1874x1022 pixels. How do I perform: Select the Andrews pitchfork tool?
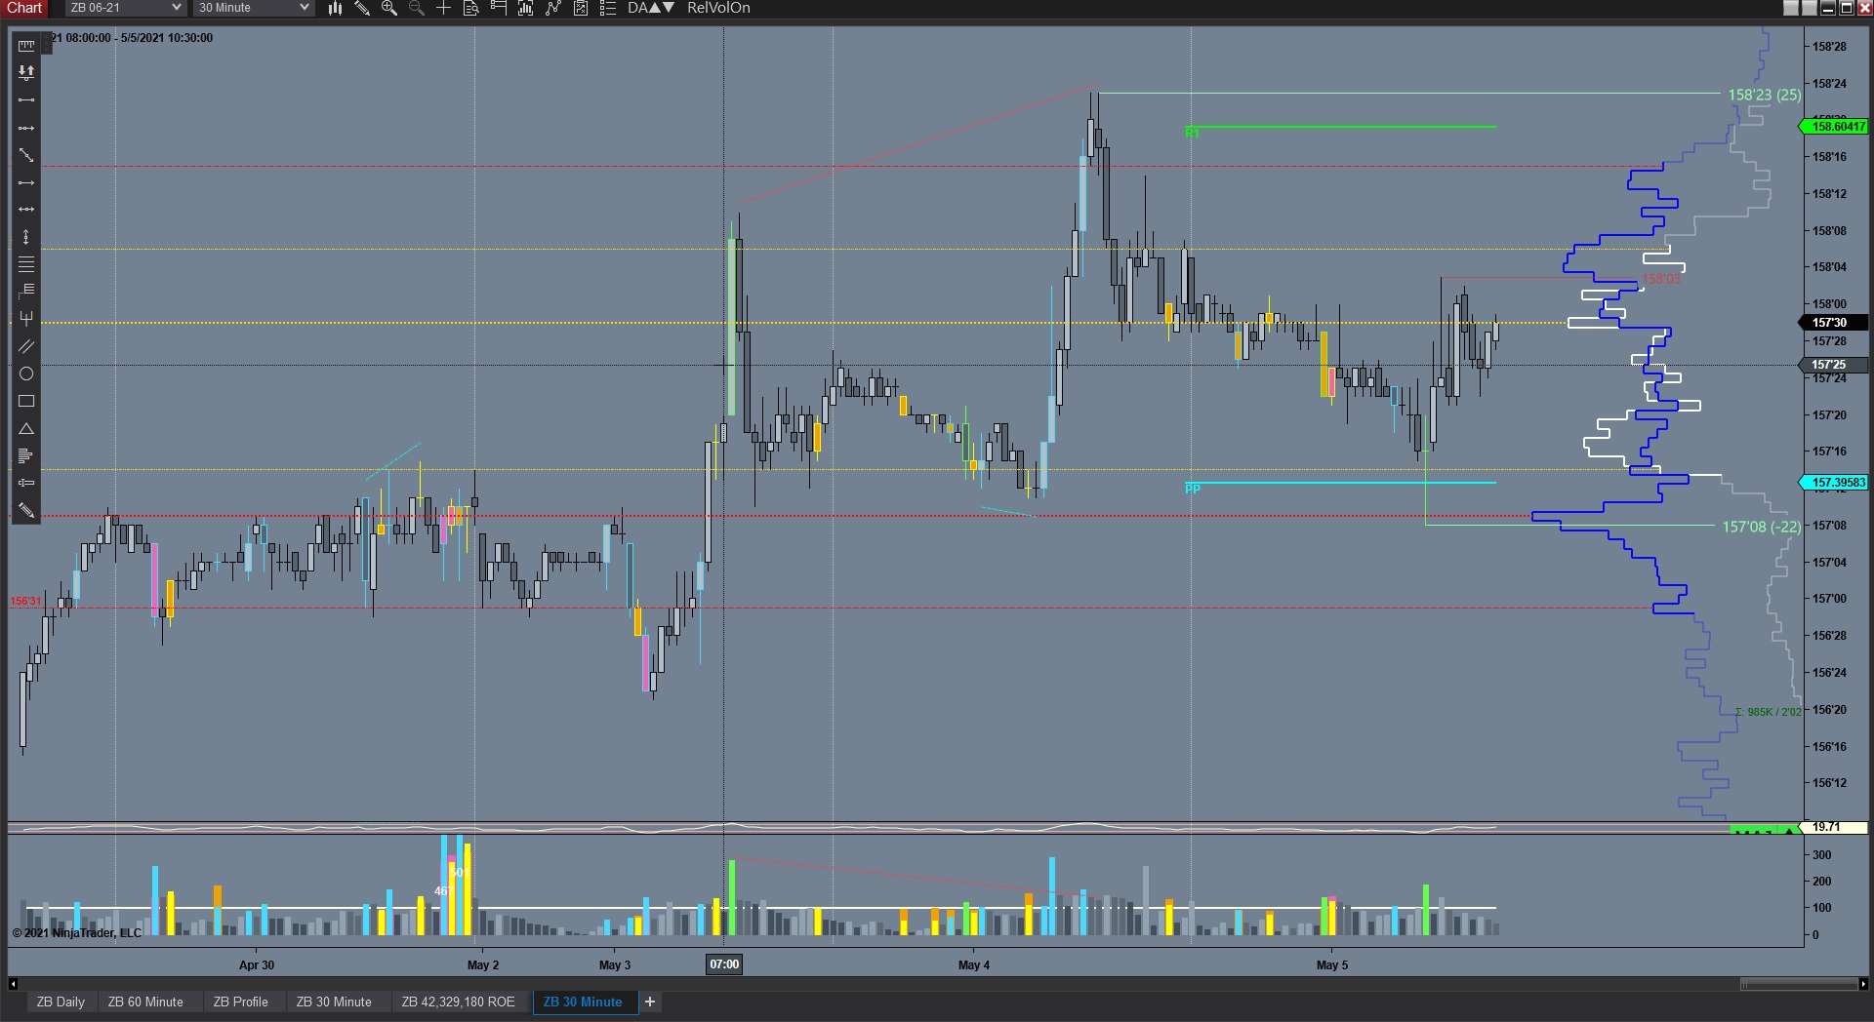tap(26, 319)
